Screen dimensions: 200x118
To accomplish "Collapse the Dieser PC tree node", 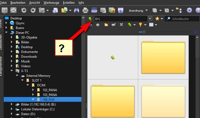I will coord(6,32).
